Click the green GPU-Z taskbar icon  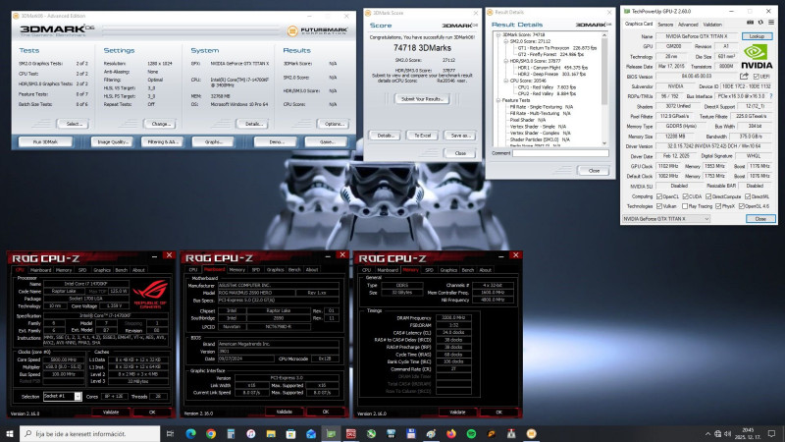click(331, 433)
